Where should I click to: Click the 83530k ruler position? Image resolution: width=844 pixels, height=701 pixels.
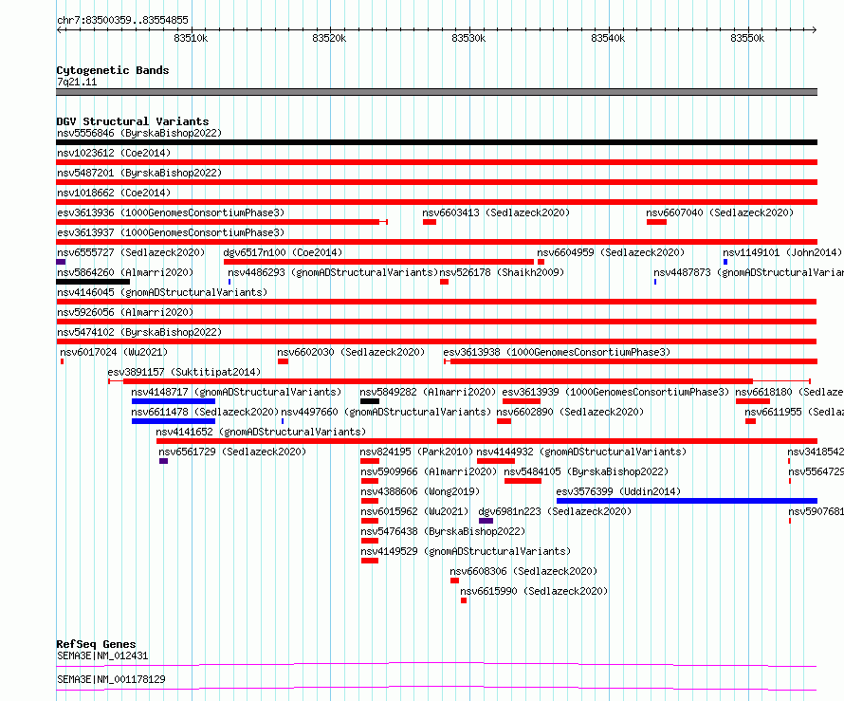[468, 38]
